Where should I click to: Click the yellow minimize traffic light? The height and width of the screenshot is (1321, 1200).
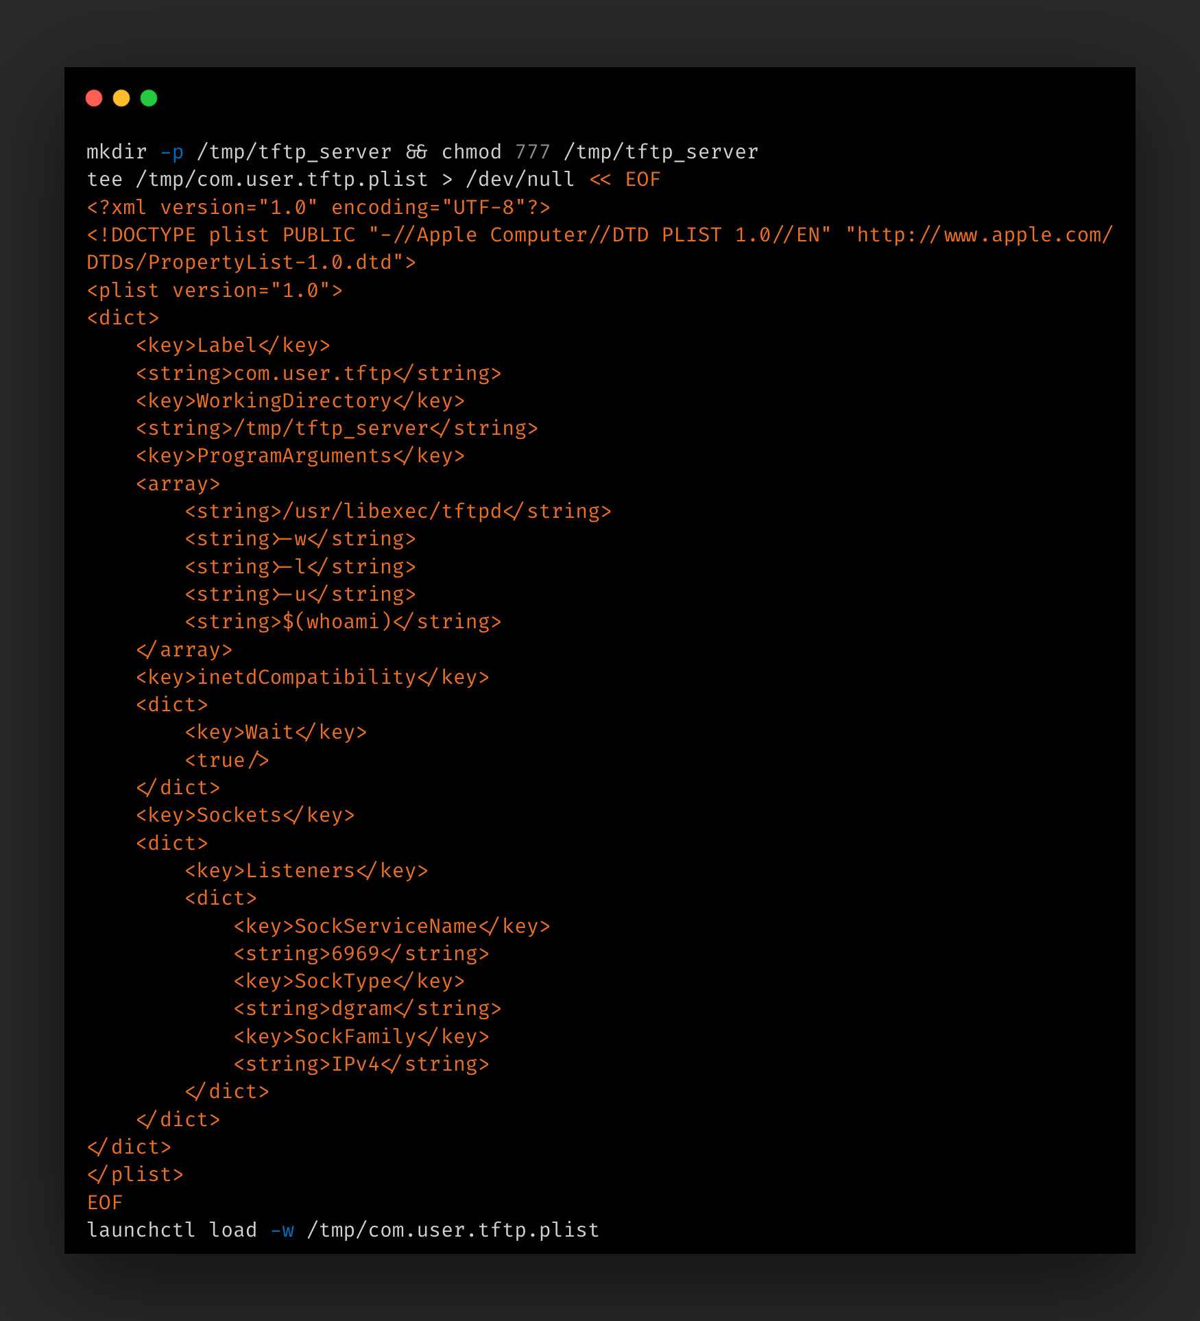pos(122,98)
